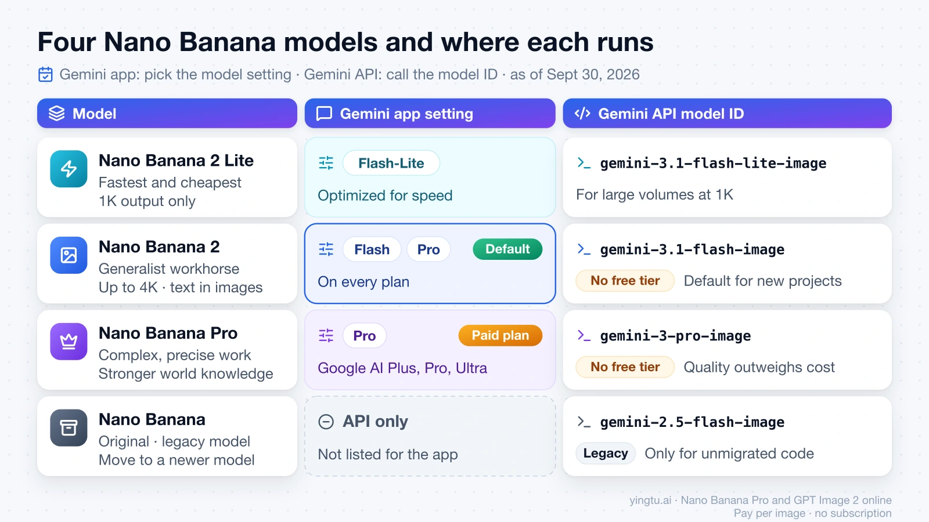Click the sliders icon in the Flash and Default row
929x522 pixels.
point(326,249)
